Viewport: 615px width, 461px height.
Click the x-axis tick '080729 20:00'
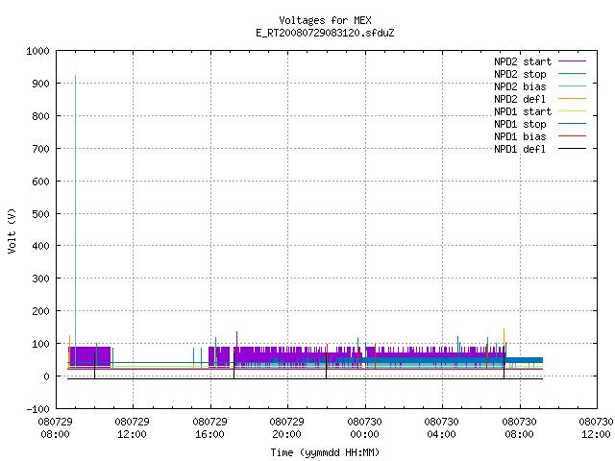coord(286,428)
